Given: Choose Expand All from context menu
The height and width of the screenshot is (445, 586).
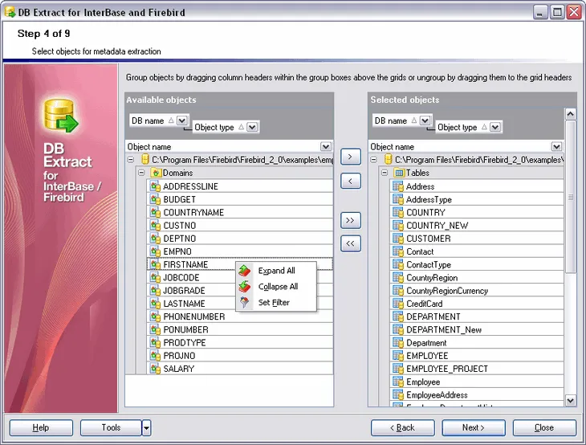Looking at the screenshot, I should click(x=277, y=271).
